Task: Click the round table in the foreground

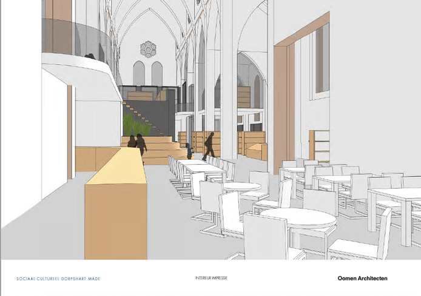Action: pyautogui.click(x=297, y=219)
